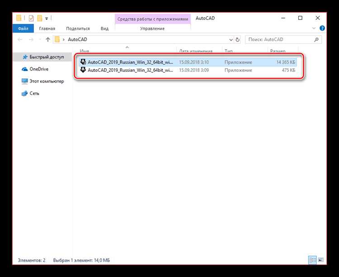Sort by the Размер column header
This screenshot has width=339, height=277.
278,51
